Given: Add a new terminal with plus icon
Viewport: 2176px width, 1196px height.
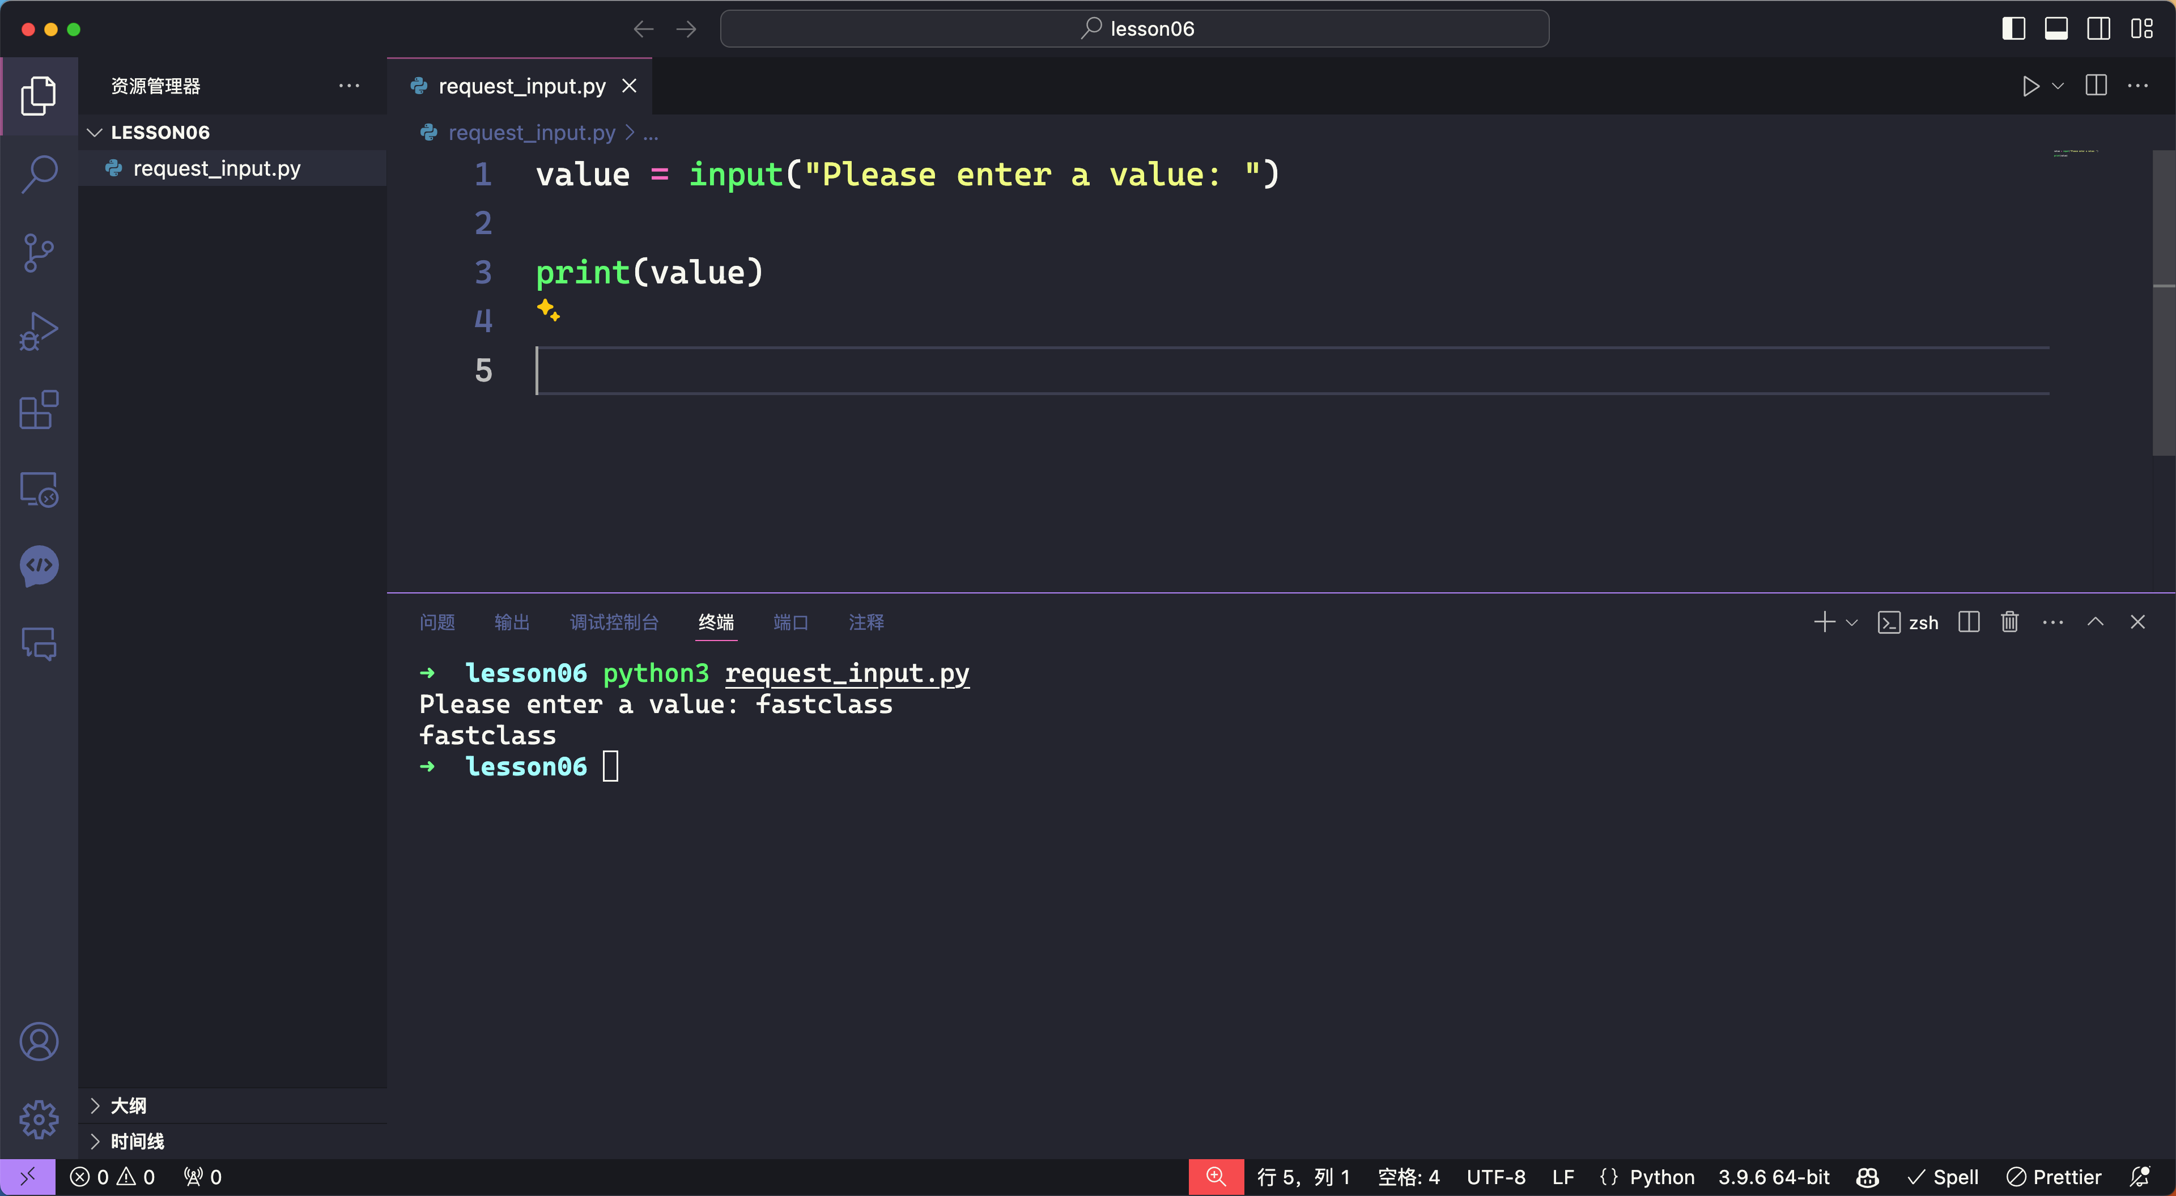Looking at the screenshot, I should (x=1824, y=622).
